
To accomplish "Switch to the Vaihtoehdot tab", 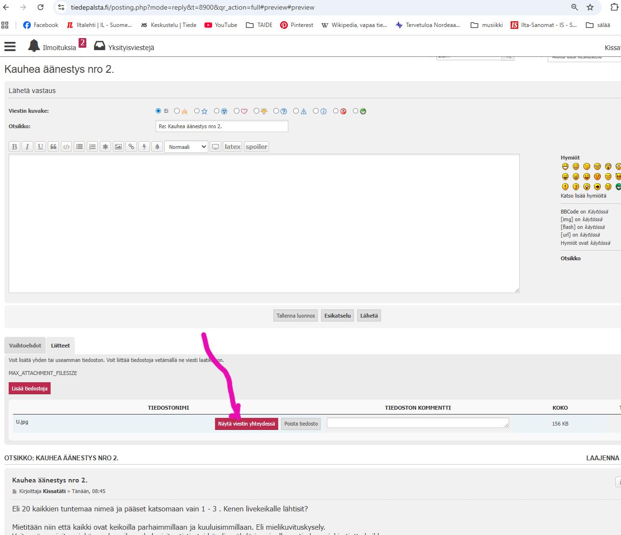I will click(x=25, y=346).
